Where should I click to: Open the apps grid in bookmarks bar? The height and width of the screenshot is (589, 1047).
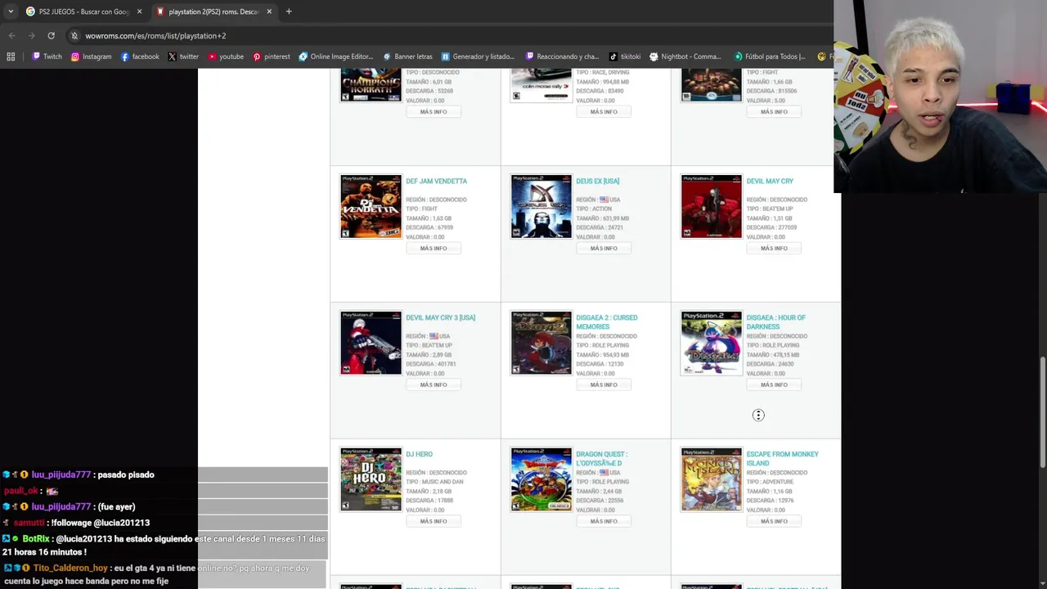(x=11, y=56)
